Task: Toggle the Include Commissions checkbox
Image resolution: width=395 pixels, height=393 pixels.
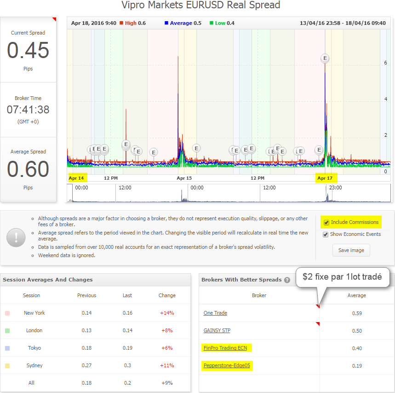Action: click(326, 223)
